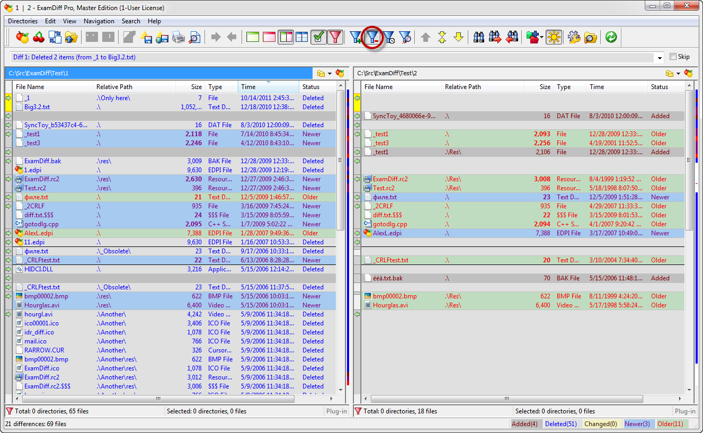Screen dimensions: 703x433
Task: Open the View menu
Action: pyautogui.click(x=69, y=21)
